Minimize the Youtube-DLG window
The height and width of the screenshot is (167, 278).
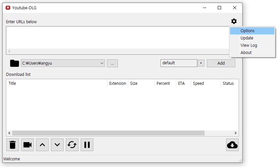click(205, 8)
